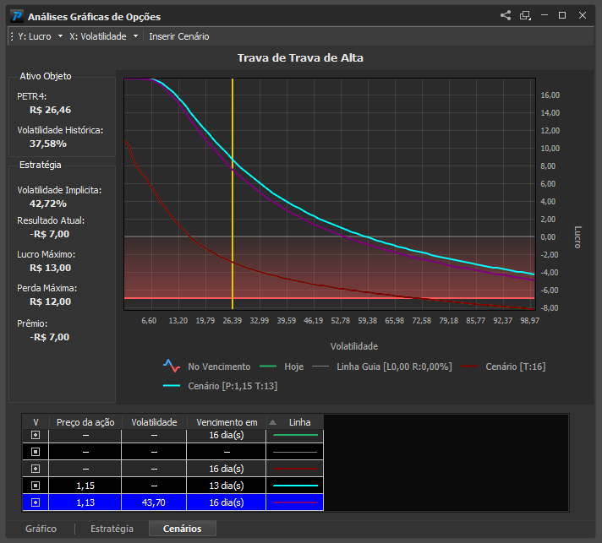
Task: Click the No Vencimento legend icon
Action: click(172, 367)
